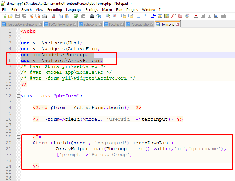Toggle Folder as Workspace toolbar icon
Screen dimensions: 235x181
(x=180, y=16)
